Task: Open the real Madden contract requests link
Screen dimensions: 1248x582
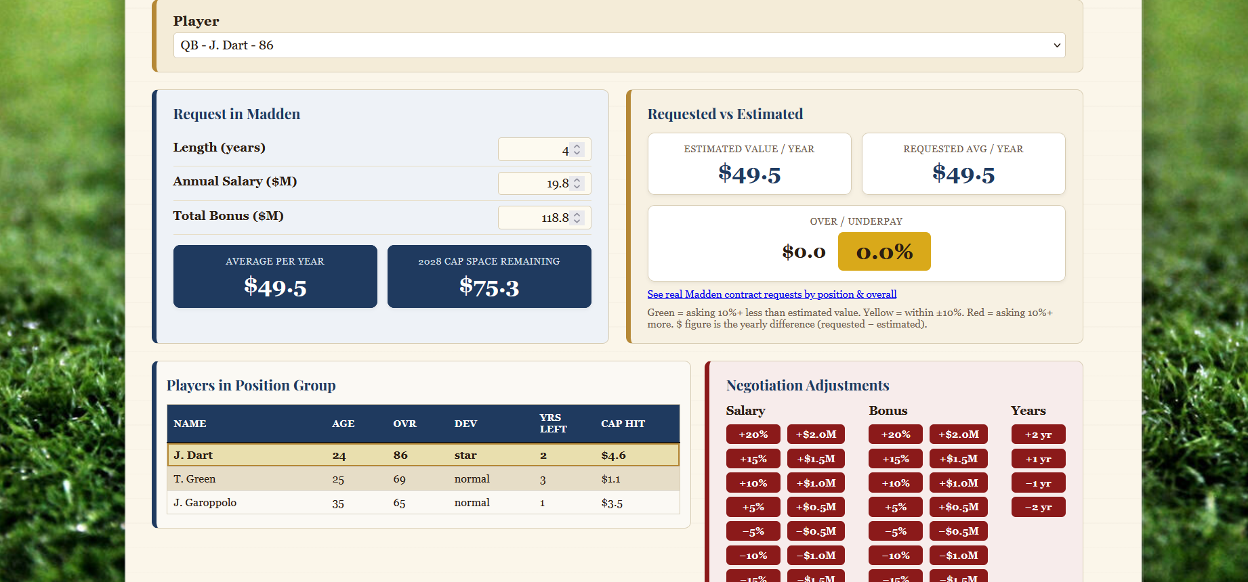Action: pyautogui.click(x=772, y=294)
